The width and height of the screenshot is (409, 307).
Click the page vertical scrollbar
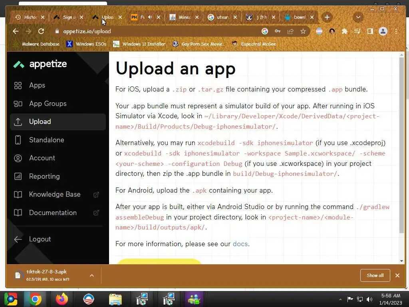tap(401, 145)
